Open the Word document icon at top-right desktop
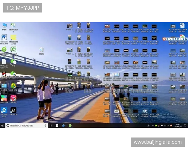 182,25
